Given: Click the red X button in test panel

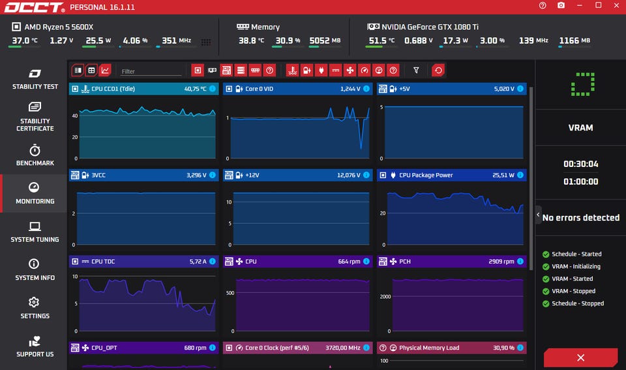Looking at the screenshot, I should click(580, 358).
